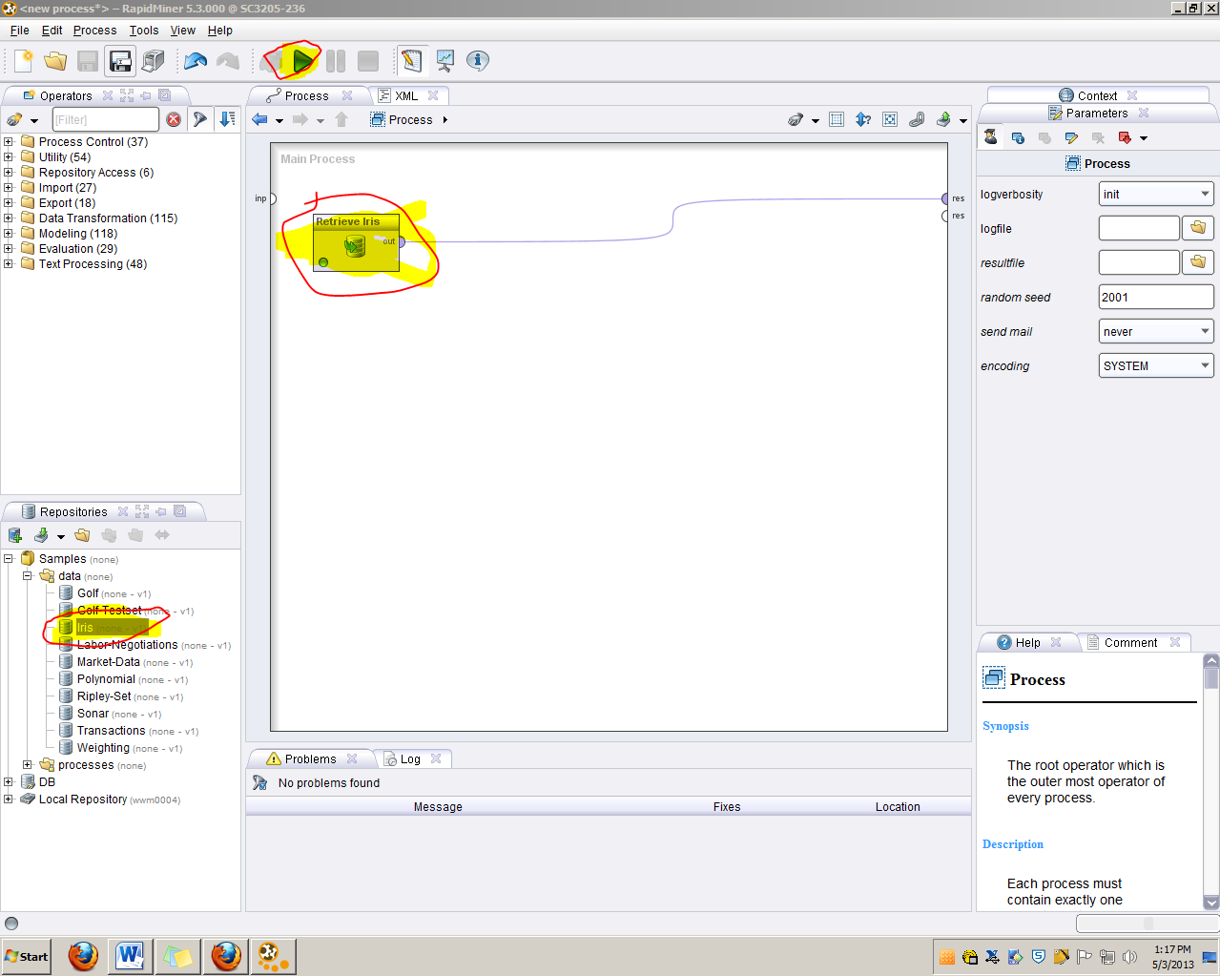Click the show parameter info icon
The height and width of the screenshot is (976, 1220).
point(1018,137)
